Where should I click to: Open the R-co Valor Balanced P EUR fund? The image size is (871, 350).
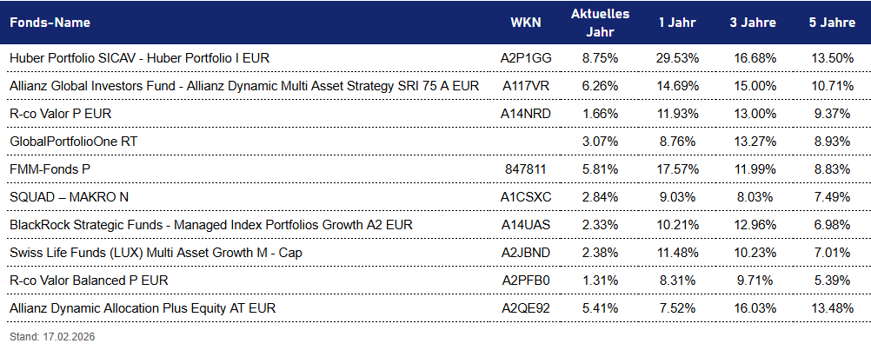tap(89, 281)
